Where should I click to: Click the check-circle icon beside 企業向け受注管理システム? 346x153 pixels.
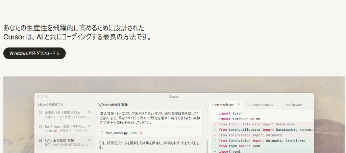[x=40, y=113]
